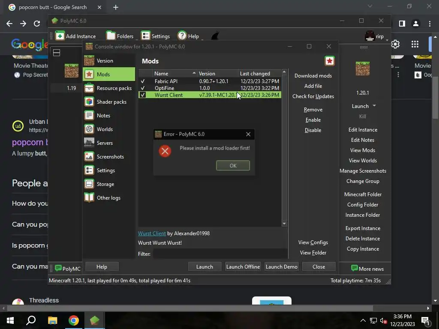Image resolution: width=439 pixels, height=329 pixels.
Task: Open Windows Start menu
Action: [x=10, y=320]
